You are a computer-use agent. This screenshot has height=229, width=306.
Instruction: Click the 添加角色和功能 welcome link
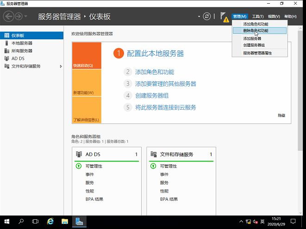155,72
